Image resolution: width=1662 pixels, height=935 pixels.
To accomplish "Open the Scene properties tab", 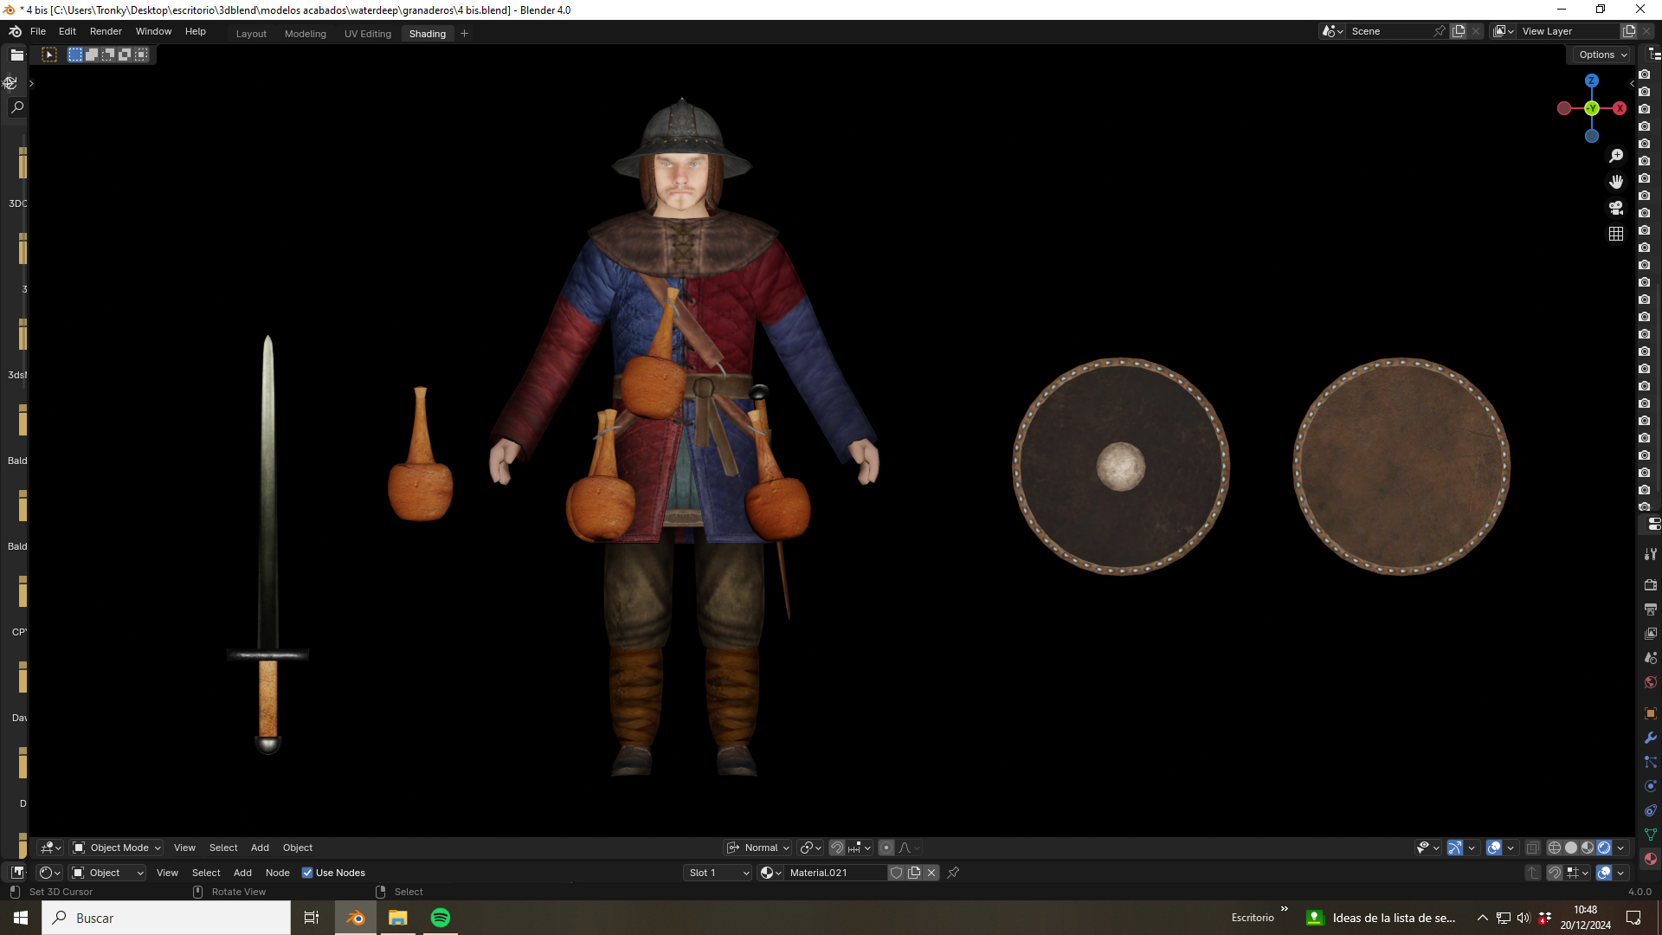I will 1650,658.
